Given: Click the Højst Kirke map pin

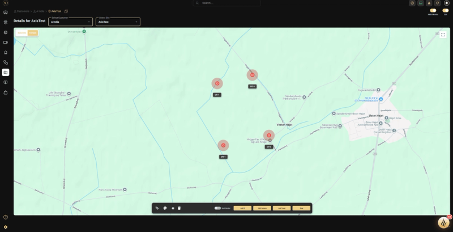Looking at the screenshot, I should point(386,118).
